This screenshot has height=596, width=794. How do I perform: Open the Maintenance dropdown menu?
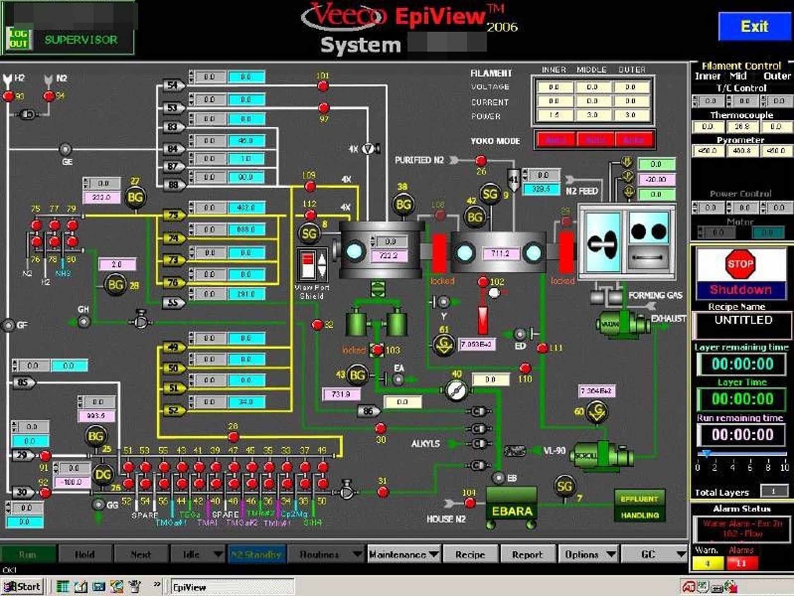(x=404, y=554)
